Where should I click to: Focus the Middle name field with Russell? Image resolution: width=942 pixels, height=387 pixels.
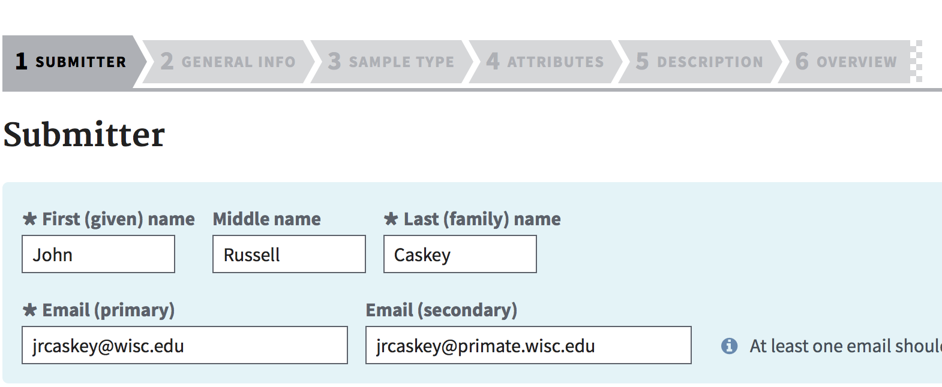pos(289,255)
